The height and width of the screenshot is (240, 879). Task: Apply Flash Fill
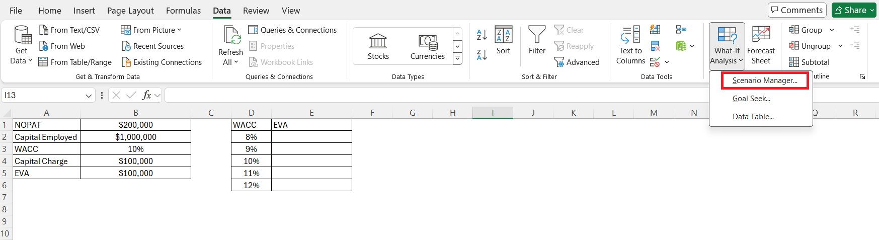point(655,30)
